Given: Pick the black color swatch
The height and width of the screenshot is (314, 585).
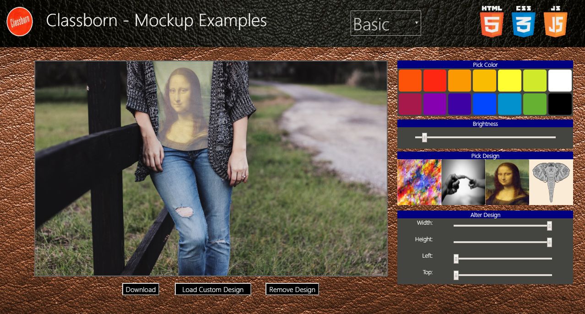Looking at the screenshot, I should pyautogui.click(x=560, y=104).
